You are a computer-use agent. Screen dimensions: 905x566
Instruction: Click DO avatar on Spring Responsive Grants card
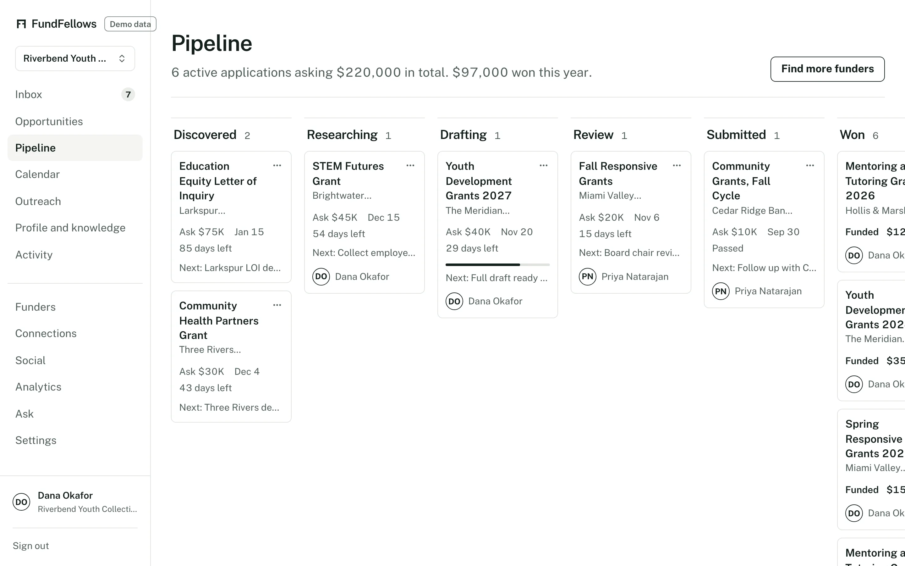pyautogui.click(x=854, y=513)
